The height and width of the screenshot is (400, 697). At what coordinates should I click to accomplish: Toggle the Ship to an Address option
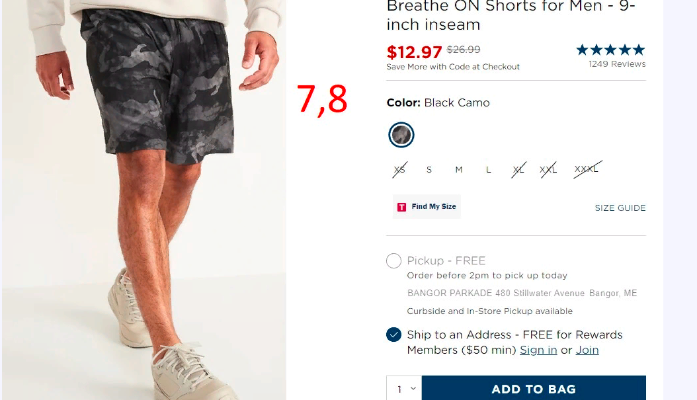(393, 335)
